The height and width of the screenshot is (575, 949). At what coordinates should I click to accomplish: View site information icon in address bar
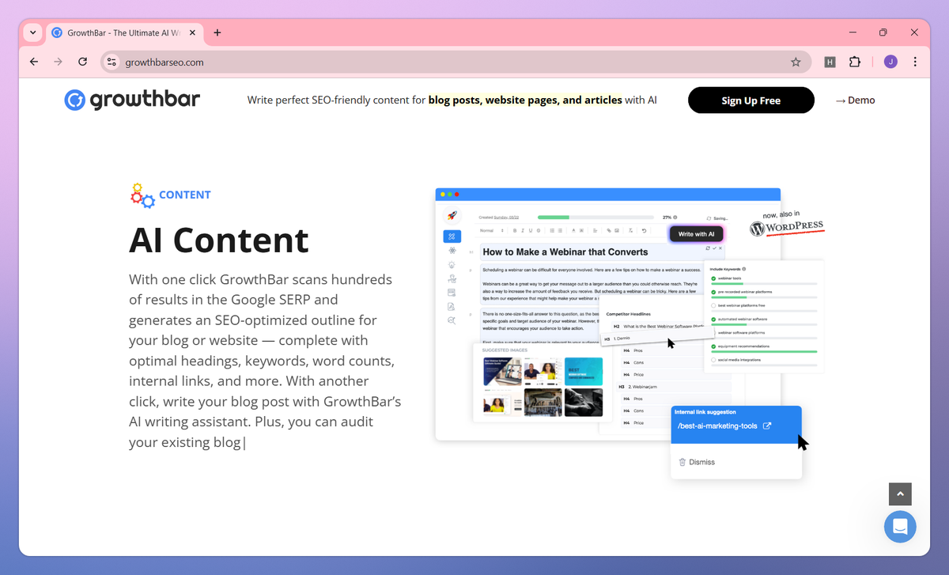point(112,62)
